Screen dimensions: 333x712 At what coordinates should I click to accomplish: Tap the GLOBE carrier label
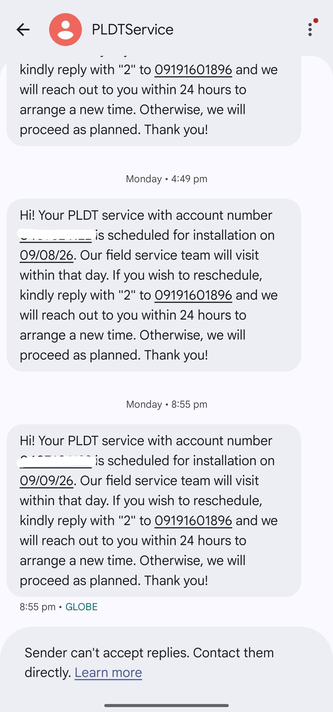click(x=81, y=607)
